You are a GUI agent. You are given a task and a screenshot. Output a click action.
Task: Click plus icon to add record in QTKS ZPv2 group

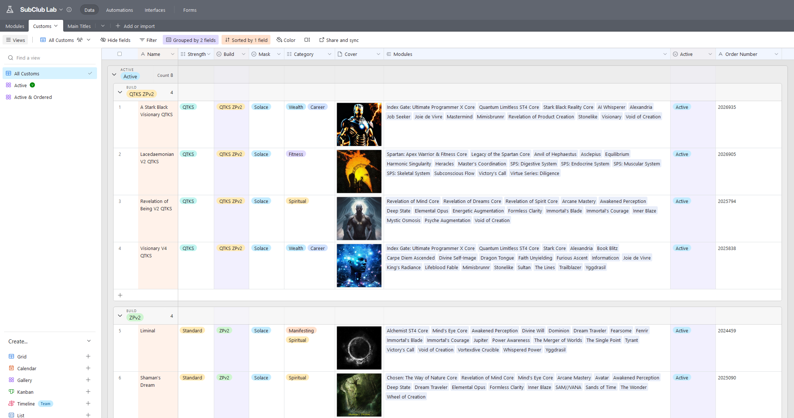pos(120,295)
